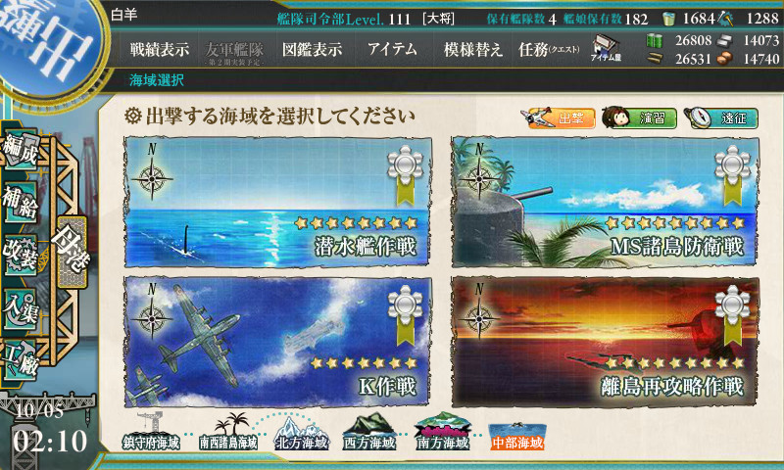The width and height of the screenshot is (784, 470).
Task: Open the 編成 fleet composition icon
Action: point(21,152)
